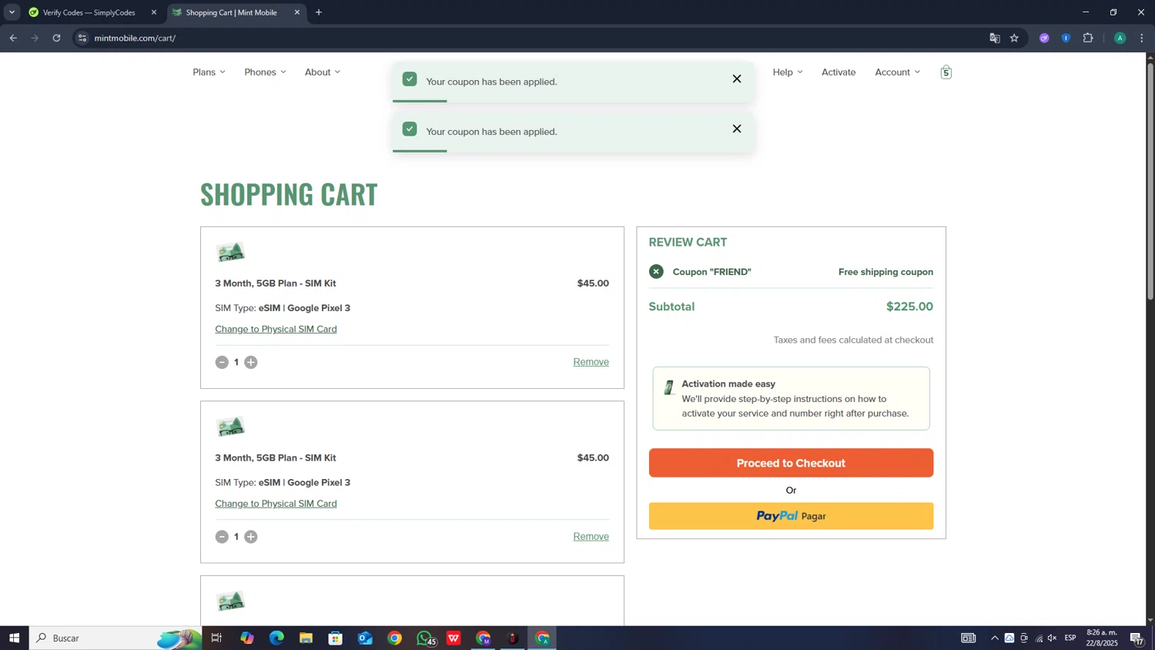This screenshot has height=650, width=1155.
Task: Click the first SIM Kit product thumbnail
Action: tap(230, 252)
